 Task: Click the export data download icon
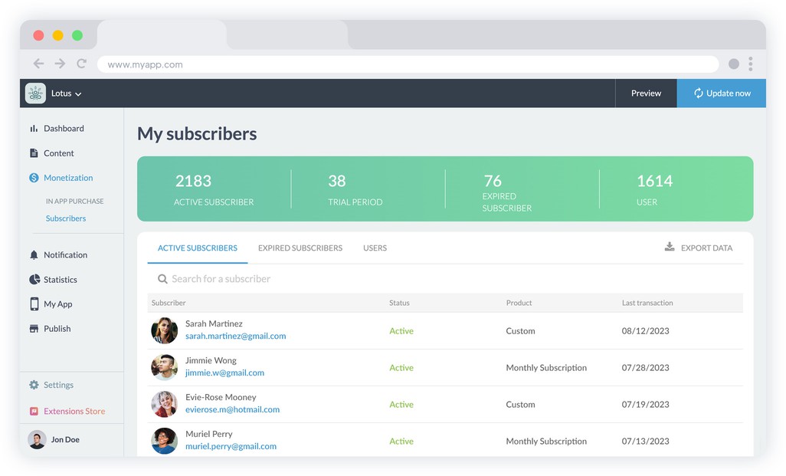[x=670, y=247]
